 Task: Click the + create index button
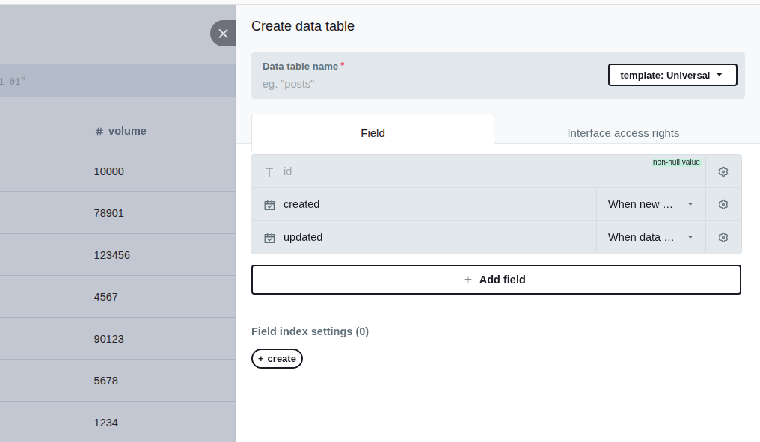tap(277, 359)
